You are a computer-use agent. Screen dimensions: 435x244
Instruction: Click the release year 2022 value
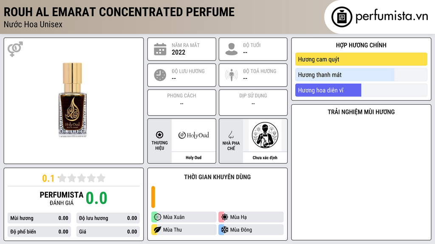[x=178, y=53]
